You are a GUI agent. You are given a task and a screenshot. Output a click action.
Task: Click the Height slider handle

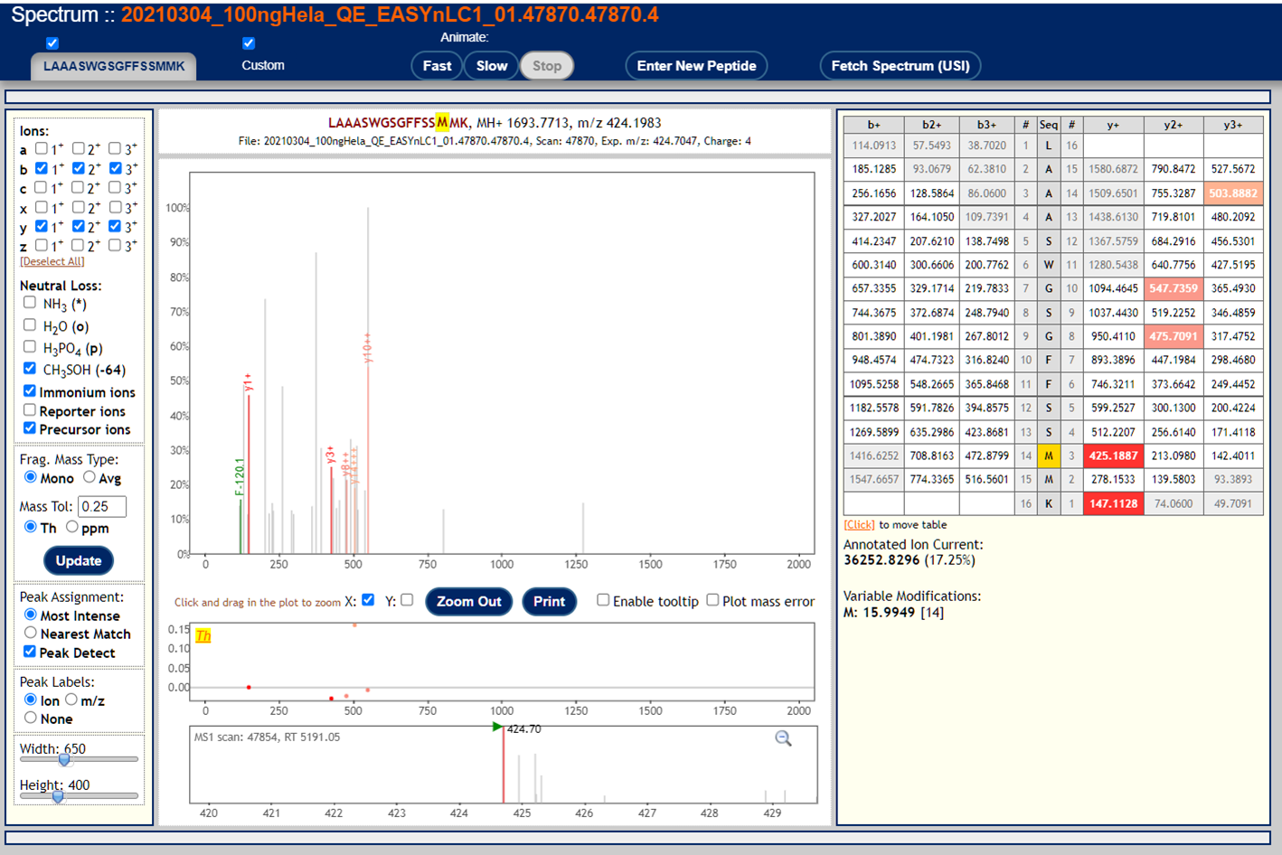point(58,796)
